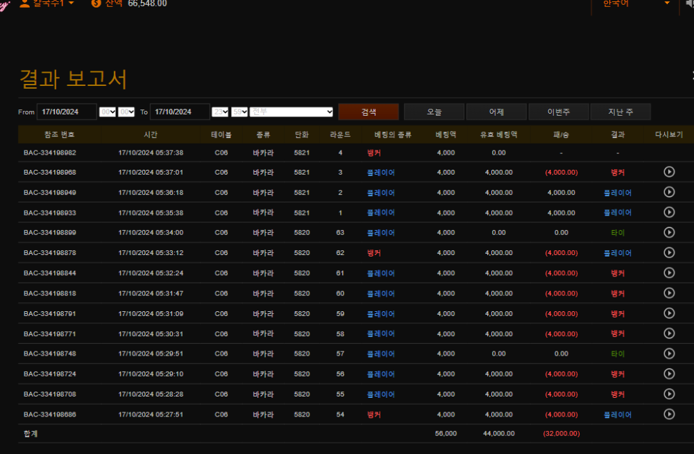Image resolution: width=694 pixels, height=454 pixels.
Task: Toggle the sound speaker icon
Action: coord(688,3)
